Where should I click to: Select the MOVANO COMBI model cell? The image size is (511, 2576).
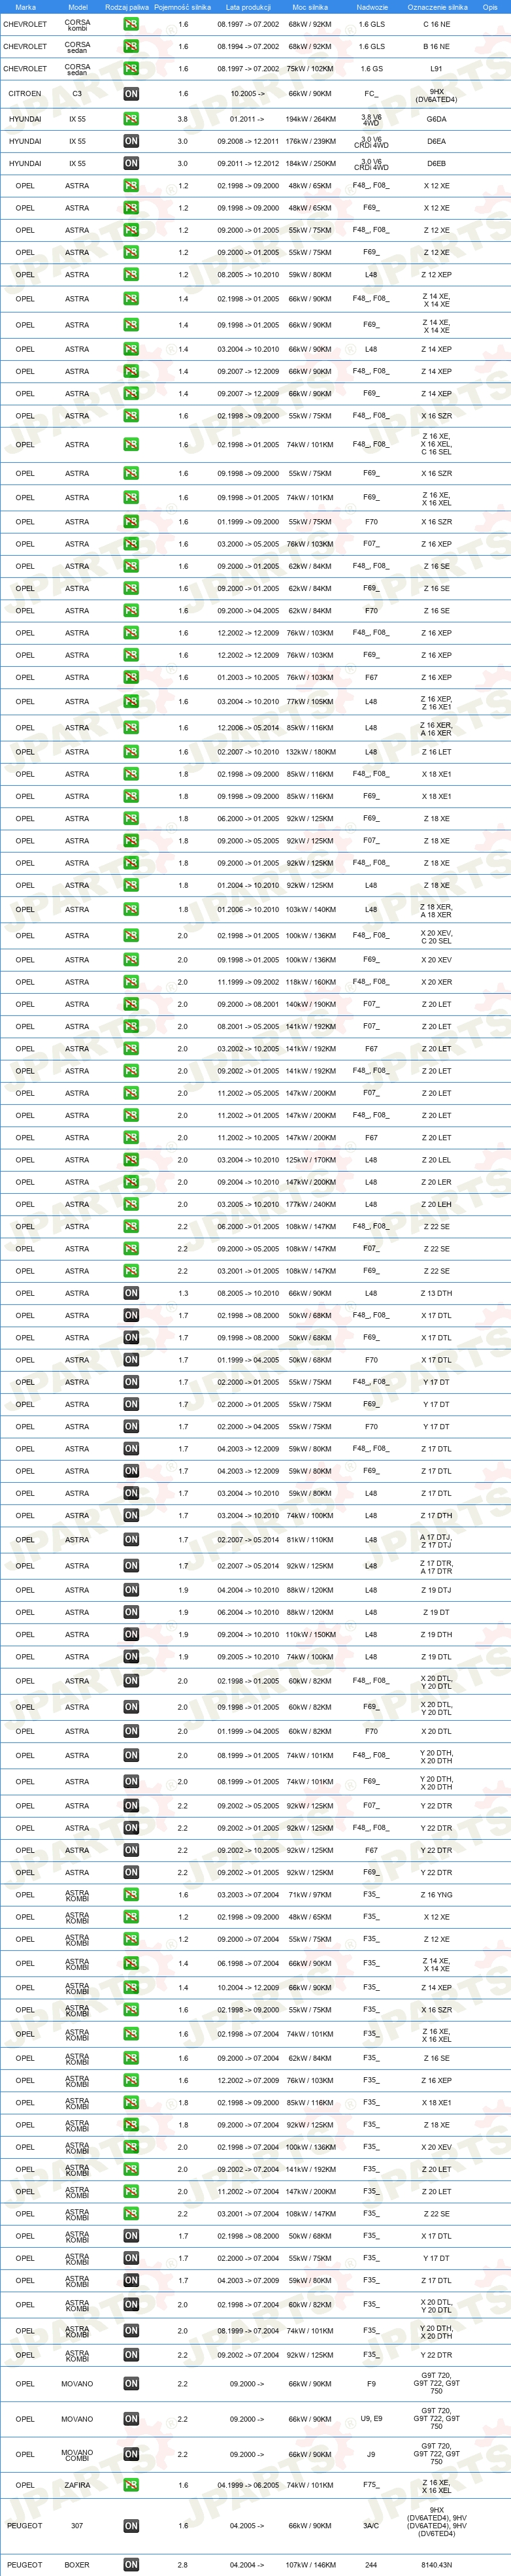pyautogui.click(x=77, y=2454)
